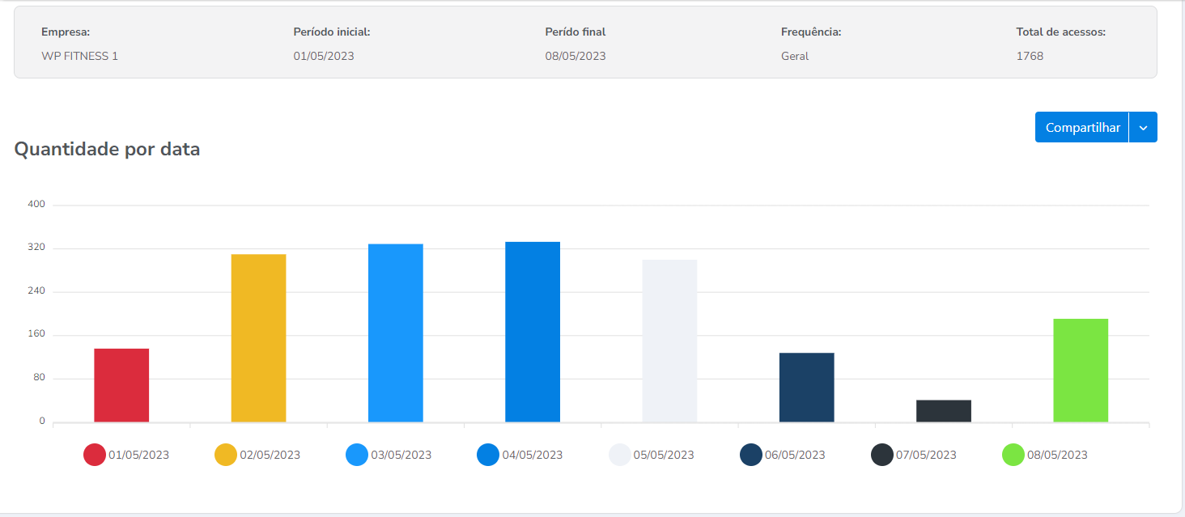This screenshot has width=1185, height=517.
Task: Click the dark 07/05/2023 legend circle
Action: 881,455
